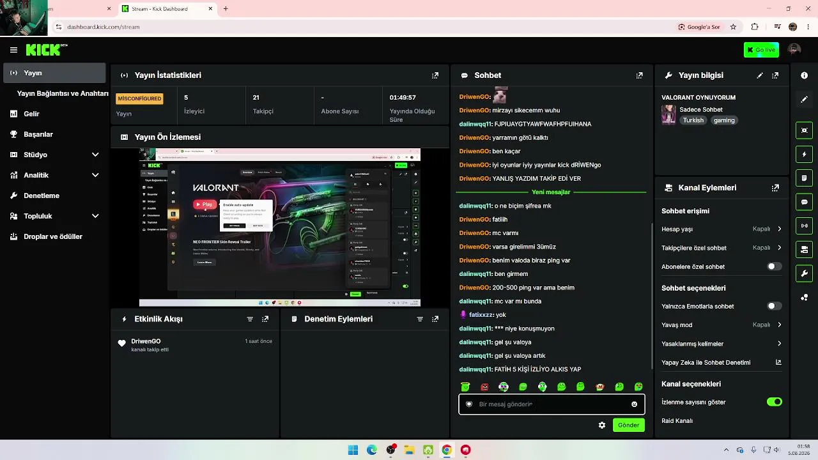Open Yayın Bağlantısı ve Anahtarı page
Viewport: 818px width, 460px height.
tap(63, 93)
